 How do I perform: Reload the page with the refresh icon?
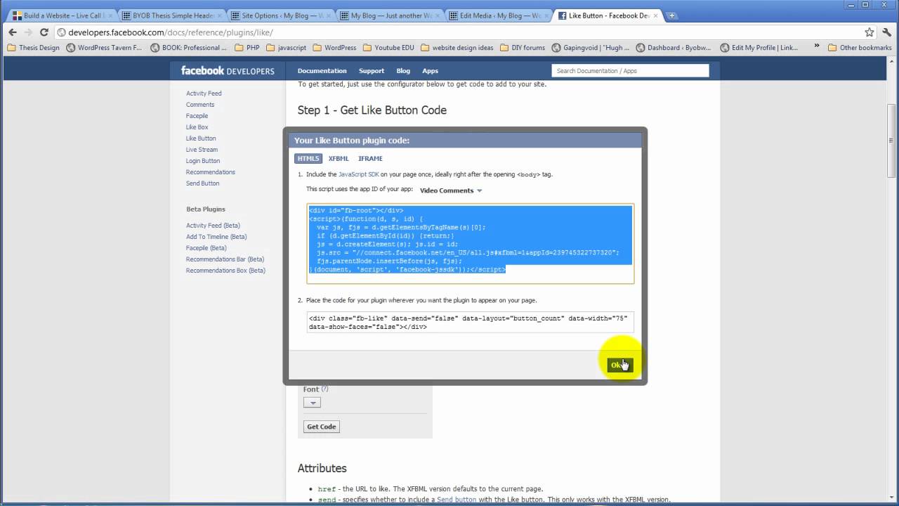pyautogui.click(x=44, y=32)
